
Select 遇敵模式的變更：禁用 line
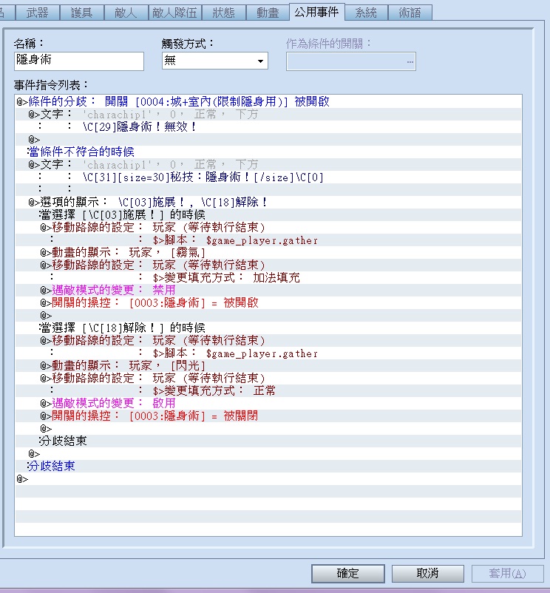268,290
